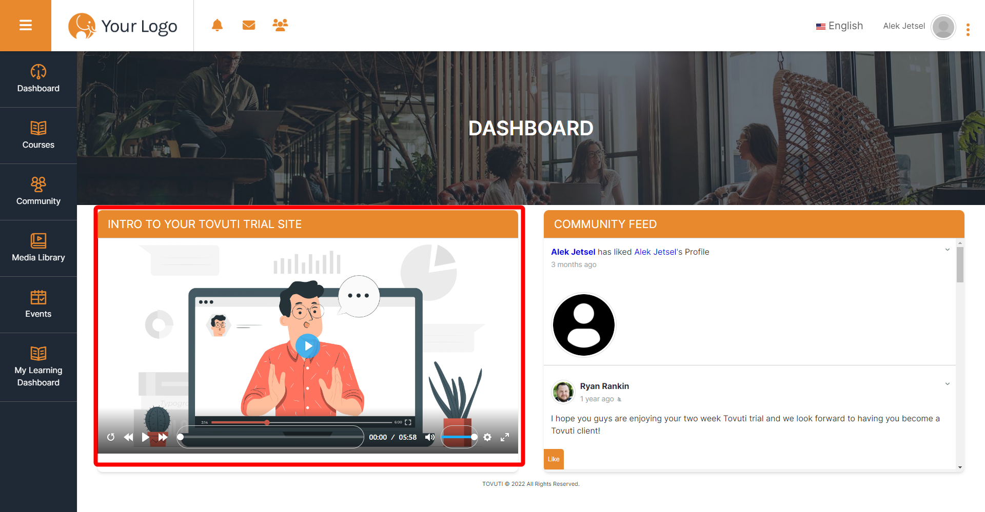
Task: Click Ryan Rankin's avatar photo
Action: [563, 392]
